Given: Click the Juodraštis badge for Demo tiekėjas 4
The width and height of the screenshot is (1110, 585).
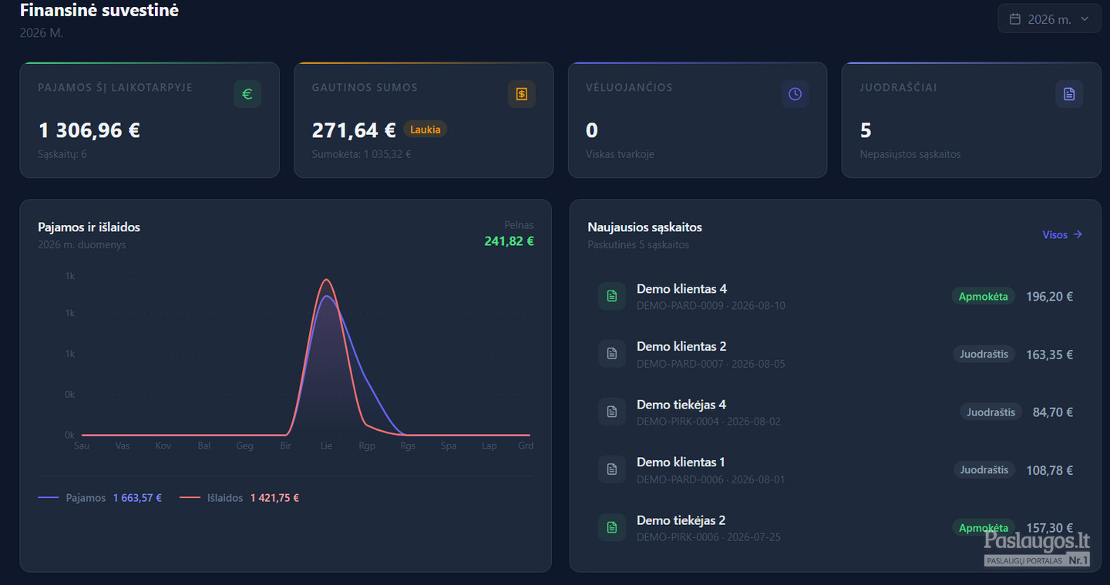Looking at the screenshot, I should pyautogui.click(x=991, y=412).
